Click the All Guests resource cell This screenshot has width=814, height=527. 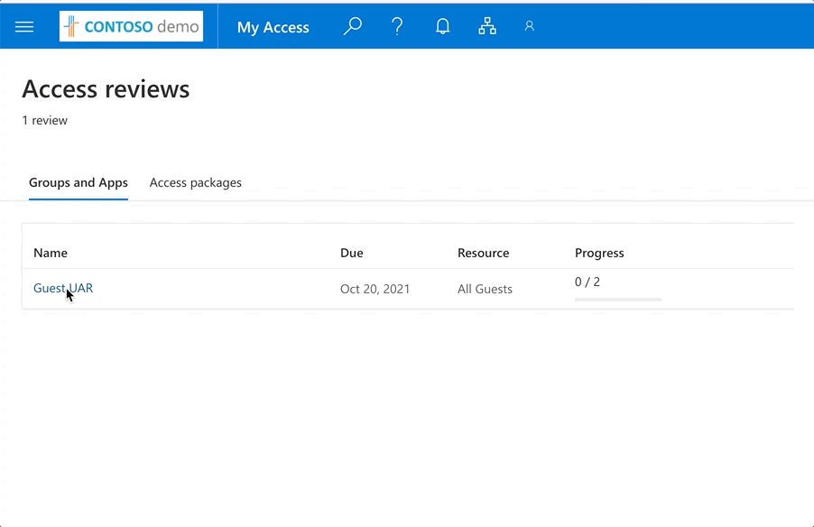click(485, 289)
